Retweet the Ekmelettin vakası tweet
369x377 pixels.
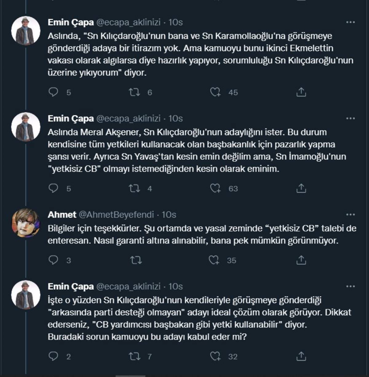click(x=134, y=92)
